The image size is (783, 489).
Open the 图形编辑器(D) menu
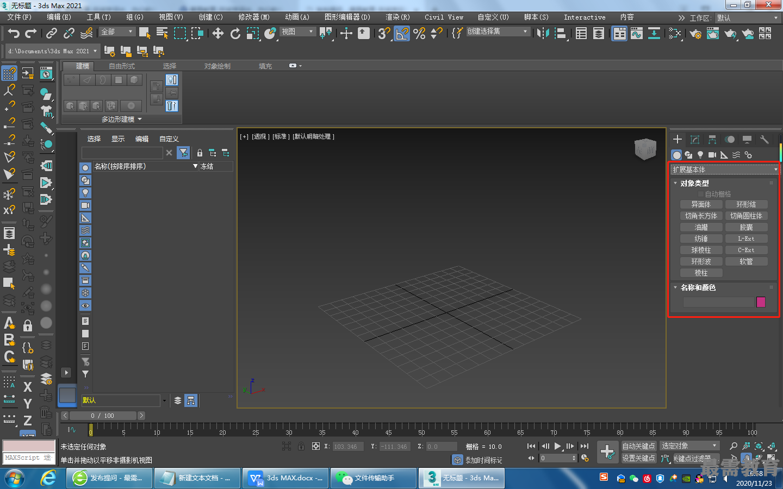coord(347,17)
